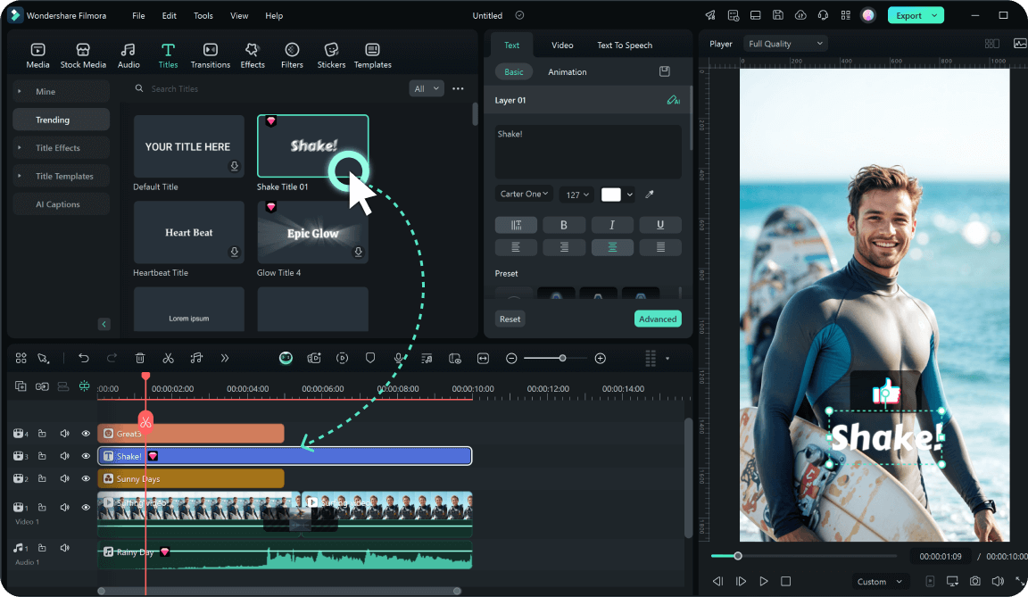
Task: Toggle underline text formatting
Action: tap(660, 225)
